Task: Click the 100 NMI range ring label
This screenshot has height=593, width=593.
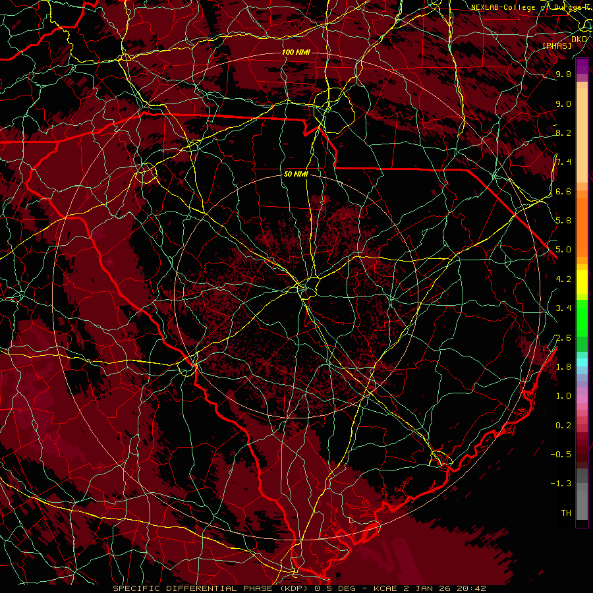Action: 296,52
